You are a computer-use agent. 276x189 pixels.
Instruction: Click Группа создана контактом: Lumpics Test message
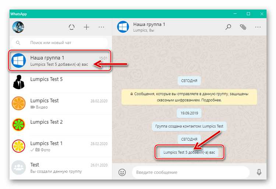point(189,126)
